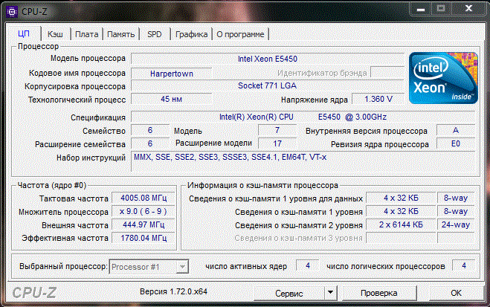490x307 pixels.
Task: Select the ЦП tab
Action: [x=24, y=33]
